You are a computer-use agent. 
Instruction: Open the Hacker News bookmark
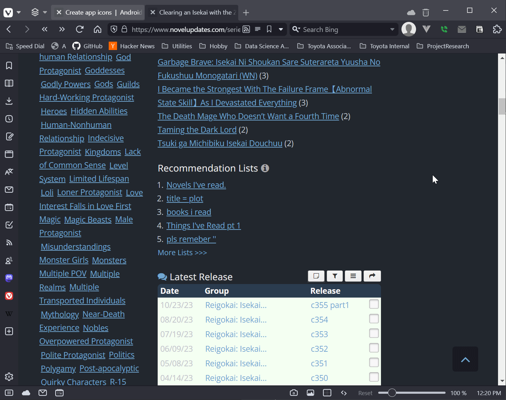click(132, 46)
